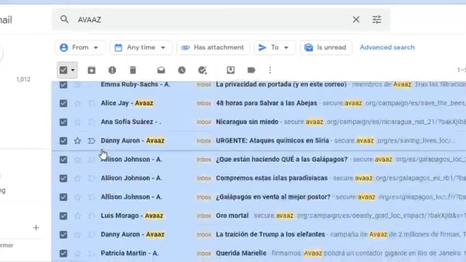Star the Allison Johnson Compremos email

pos(77,178)
